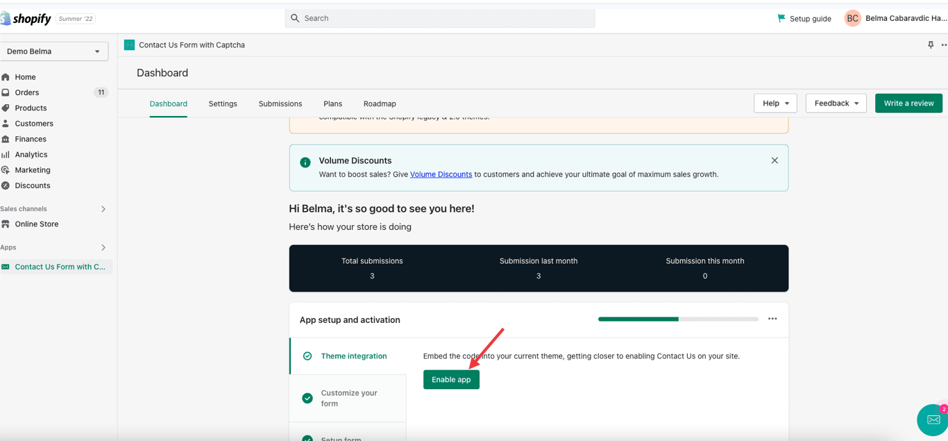This screenshot has width=948, height=441.
Task: Click the App setup progress bar
Action: (x=678, y=319)
